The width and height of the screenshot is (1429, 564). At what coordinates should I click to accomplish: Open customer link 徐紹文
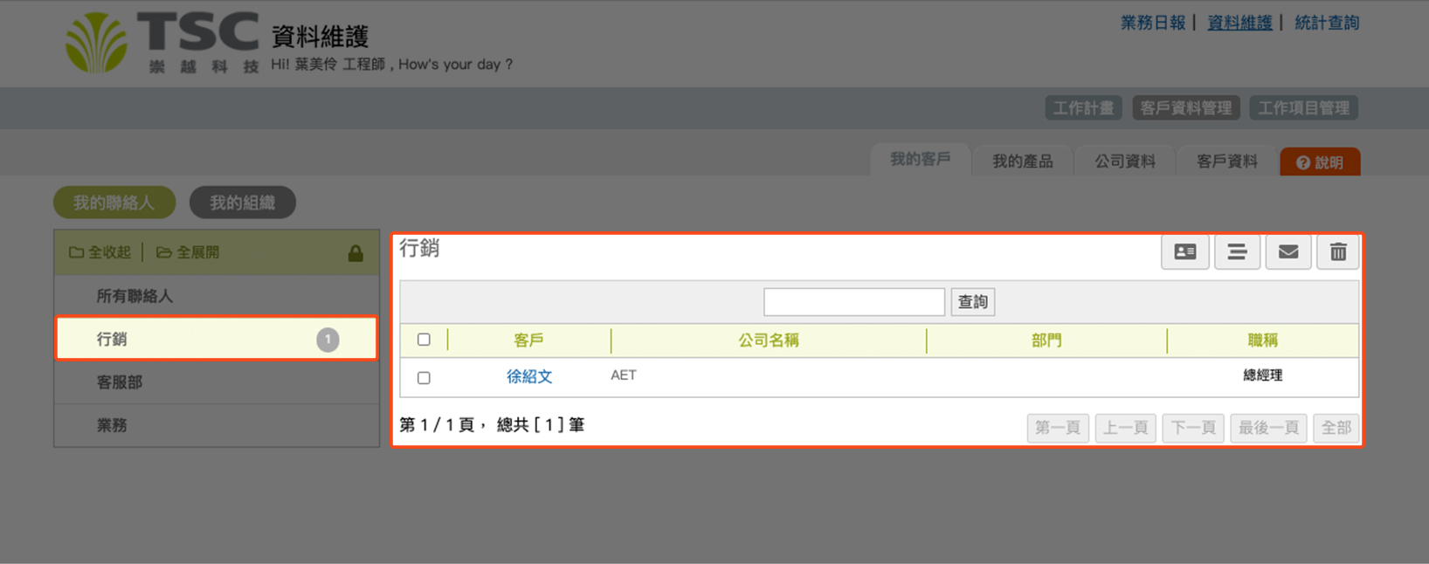click(529, 376)
